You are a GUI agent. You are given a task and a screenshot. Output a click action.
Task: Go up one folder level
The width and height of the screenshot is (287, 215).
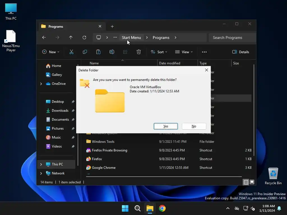(71, 38)
